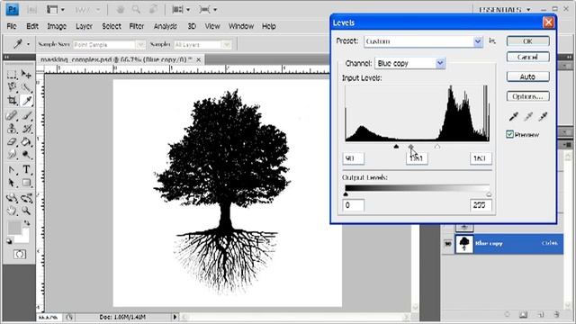Image resolution: width=576 pixels, height=324 pixels.
Task: Toggle the Preview checkbox in Levels
Action: [x=509, y=134]
